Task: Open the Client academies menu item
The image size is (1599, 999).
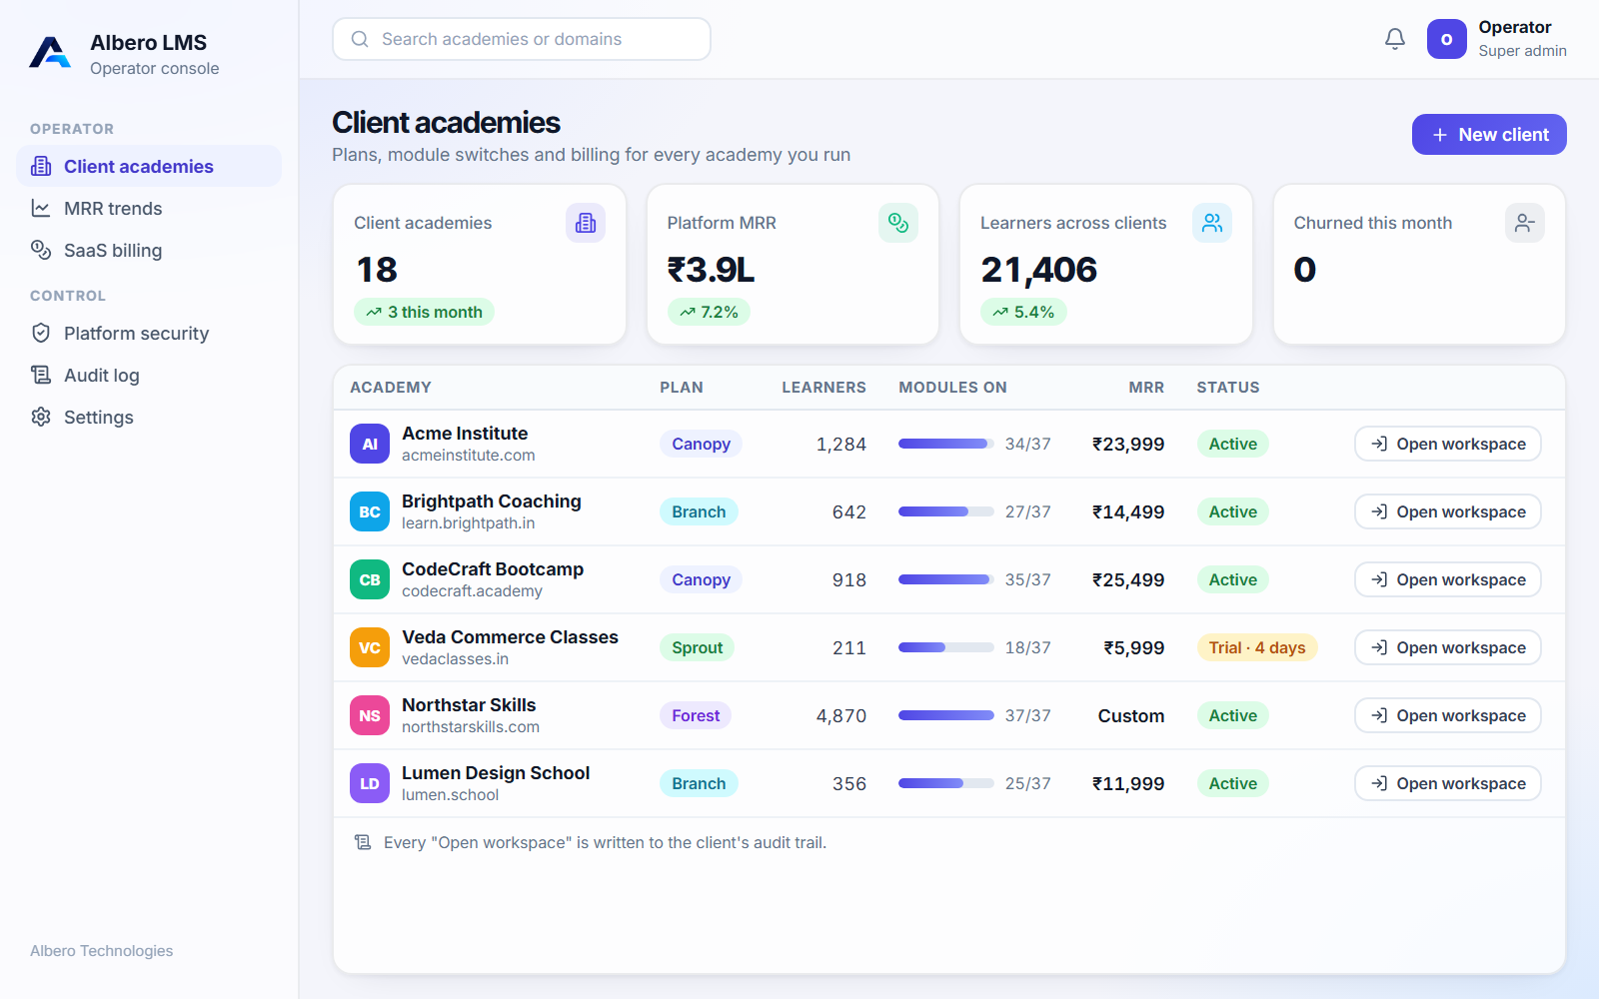Action: (149, 166)
